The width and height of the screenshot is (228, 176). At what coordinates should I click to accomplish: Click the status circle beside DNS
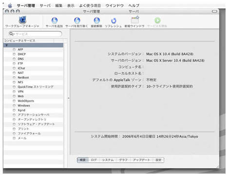[14, 59]
